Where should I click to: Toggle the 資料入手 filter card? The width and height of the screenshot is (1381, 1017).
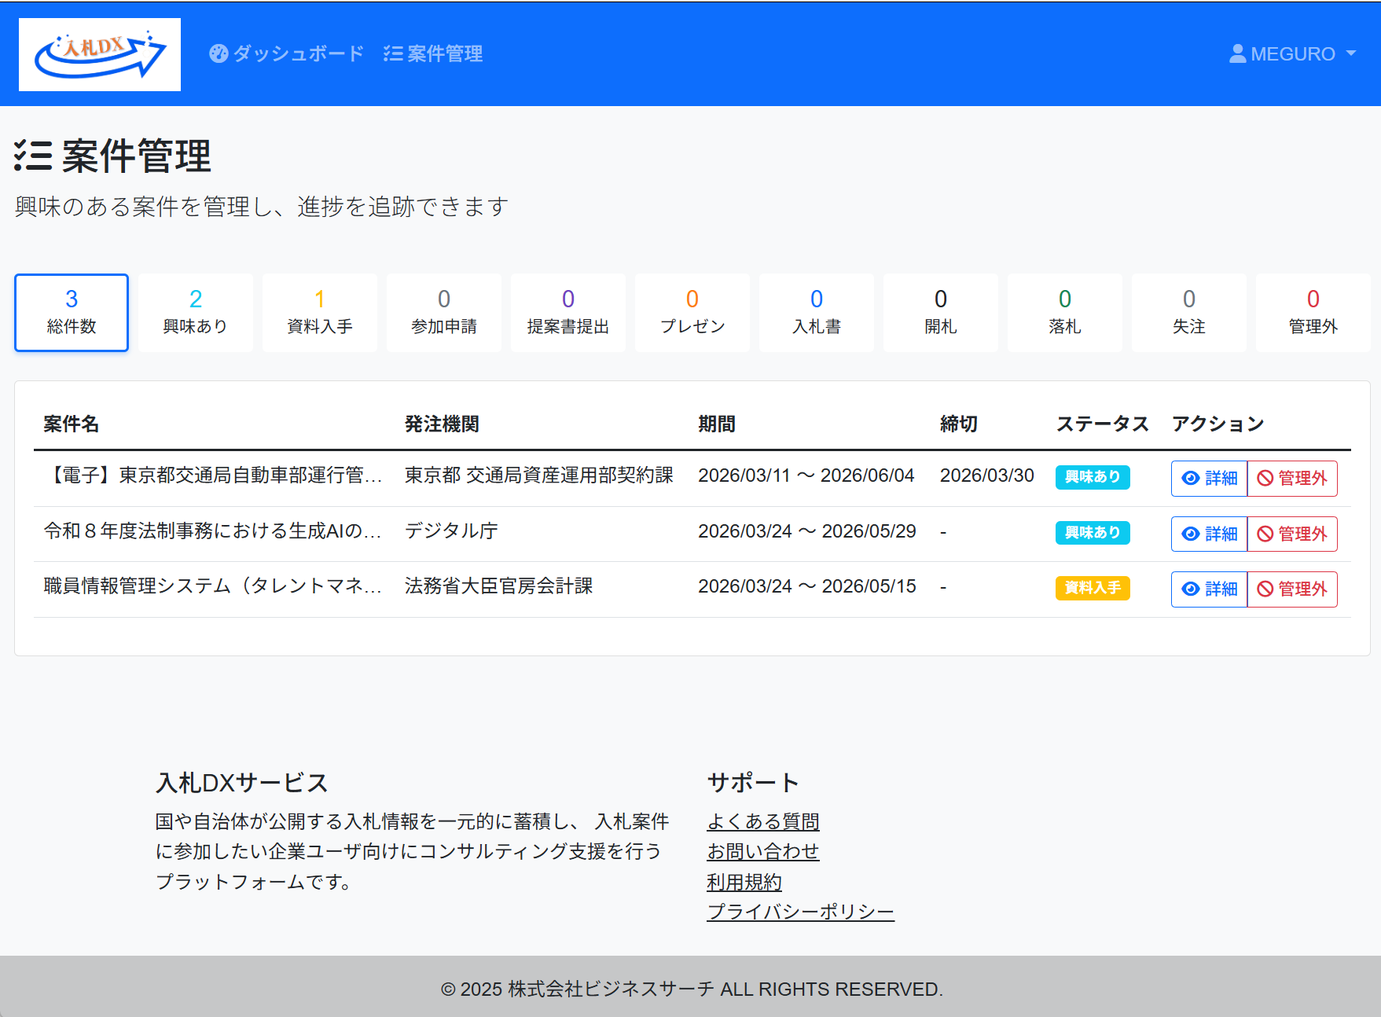coord(319,312)
